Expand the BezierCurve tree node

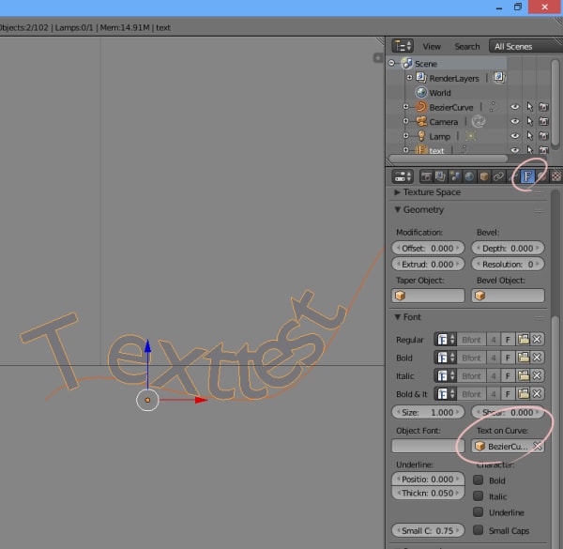point(405,107)
